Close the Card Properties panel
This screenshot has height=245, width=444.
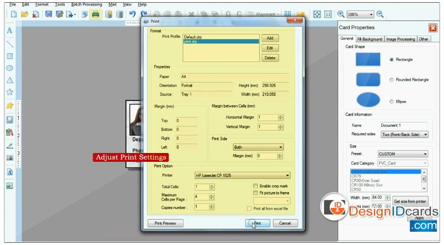click(x=433, y=28)
